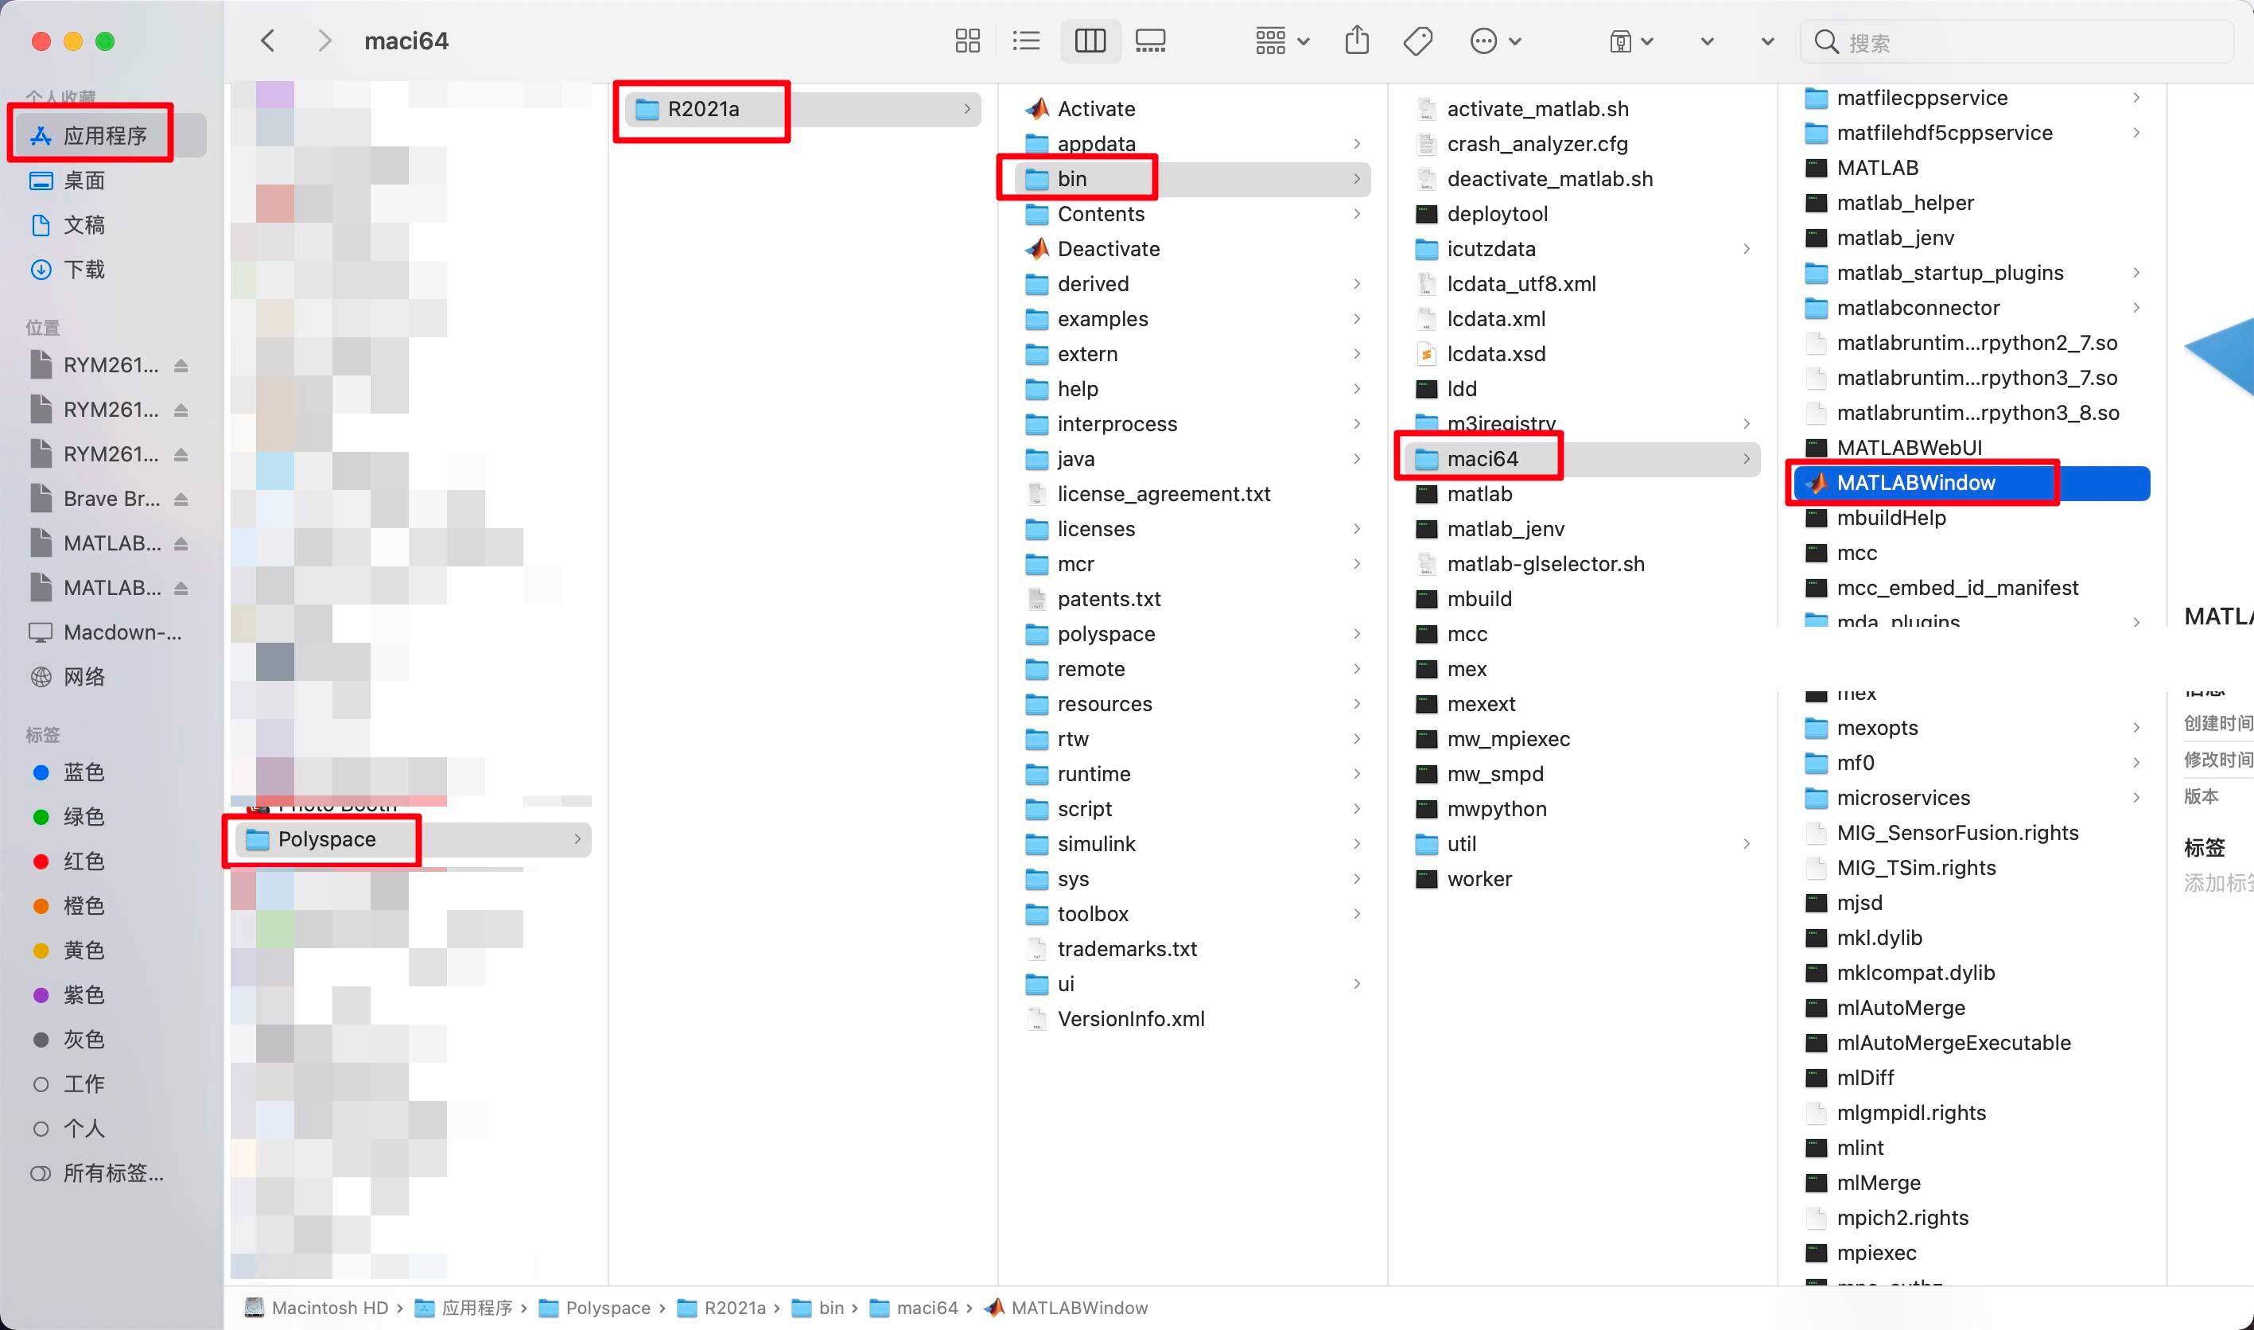The height and width of the screenshot is (1330, 2254).
Task: Eject the Brave Br... volume
Action: pyautogui.click(x=181, y=498)
